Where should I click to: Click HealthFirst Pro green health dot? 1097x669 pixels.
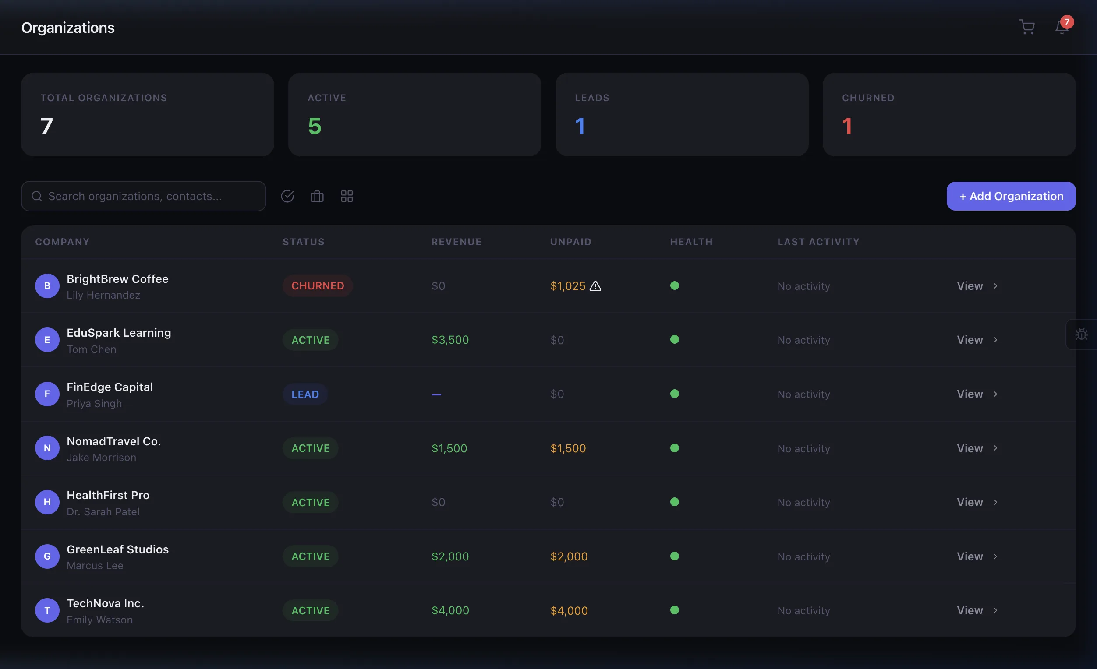675,502
